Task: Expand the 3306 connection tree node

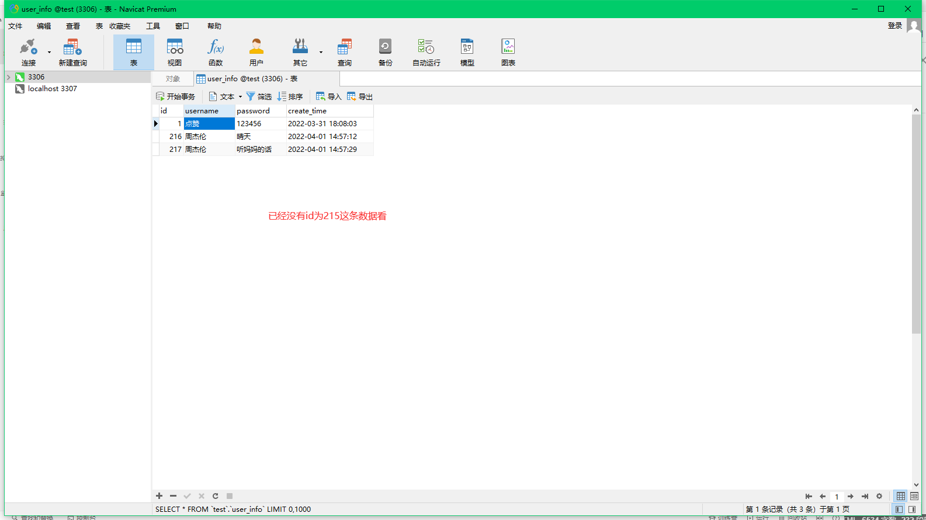Action: coord(9,77)
